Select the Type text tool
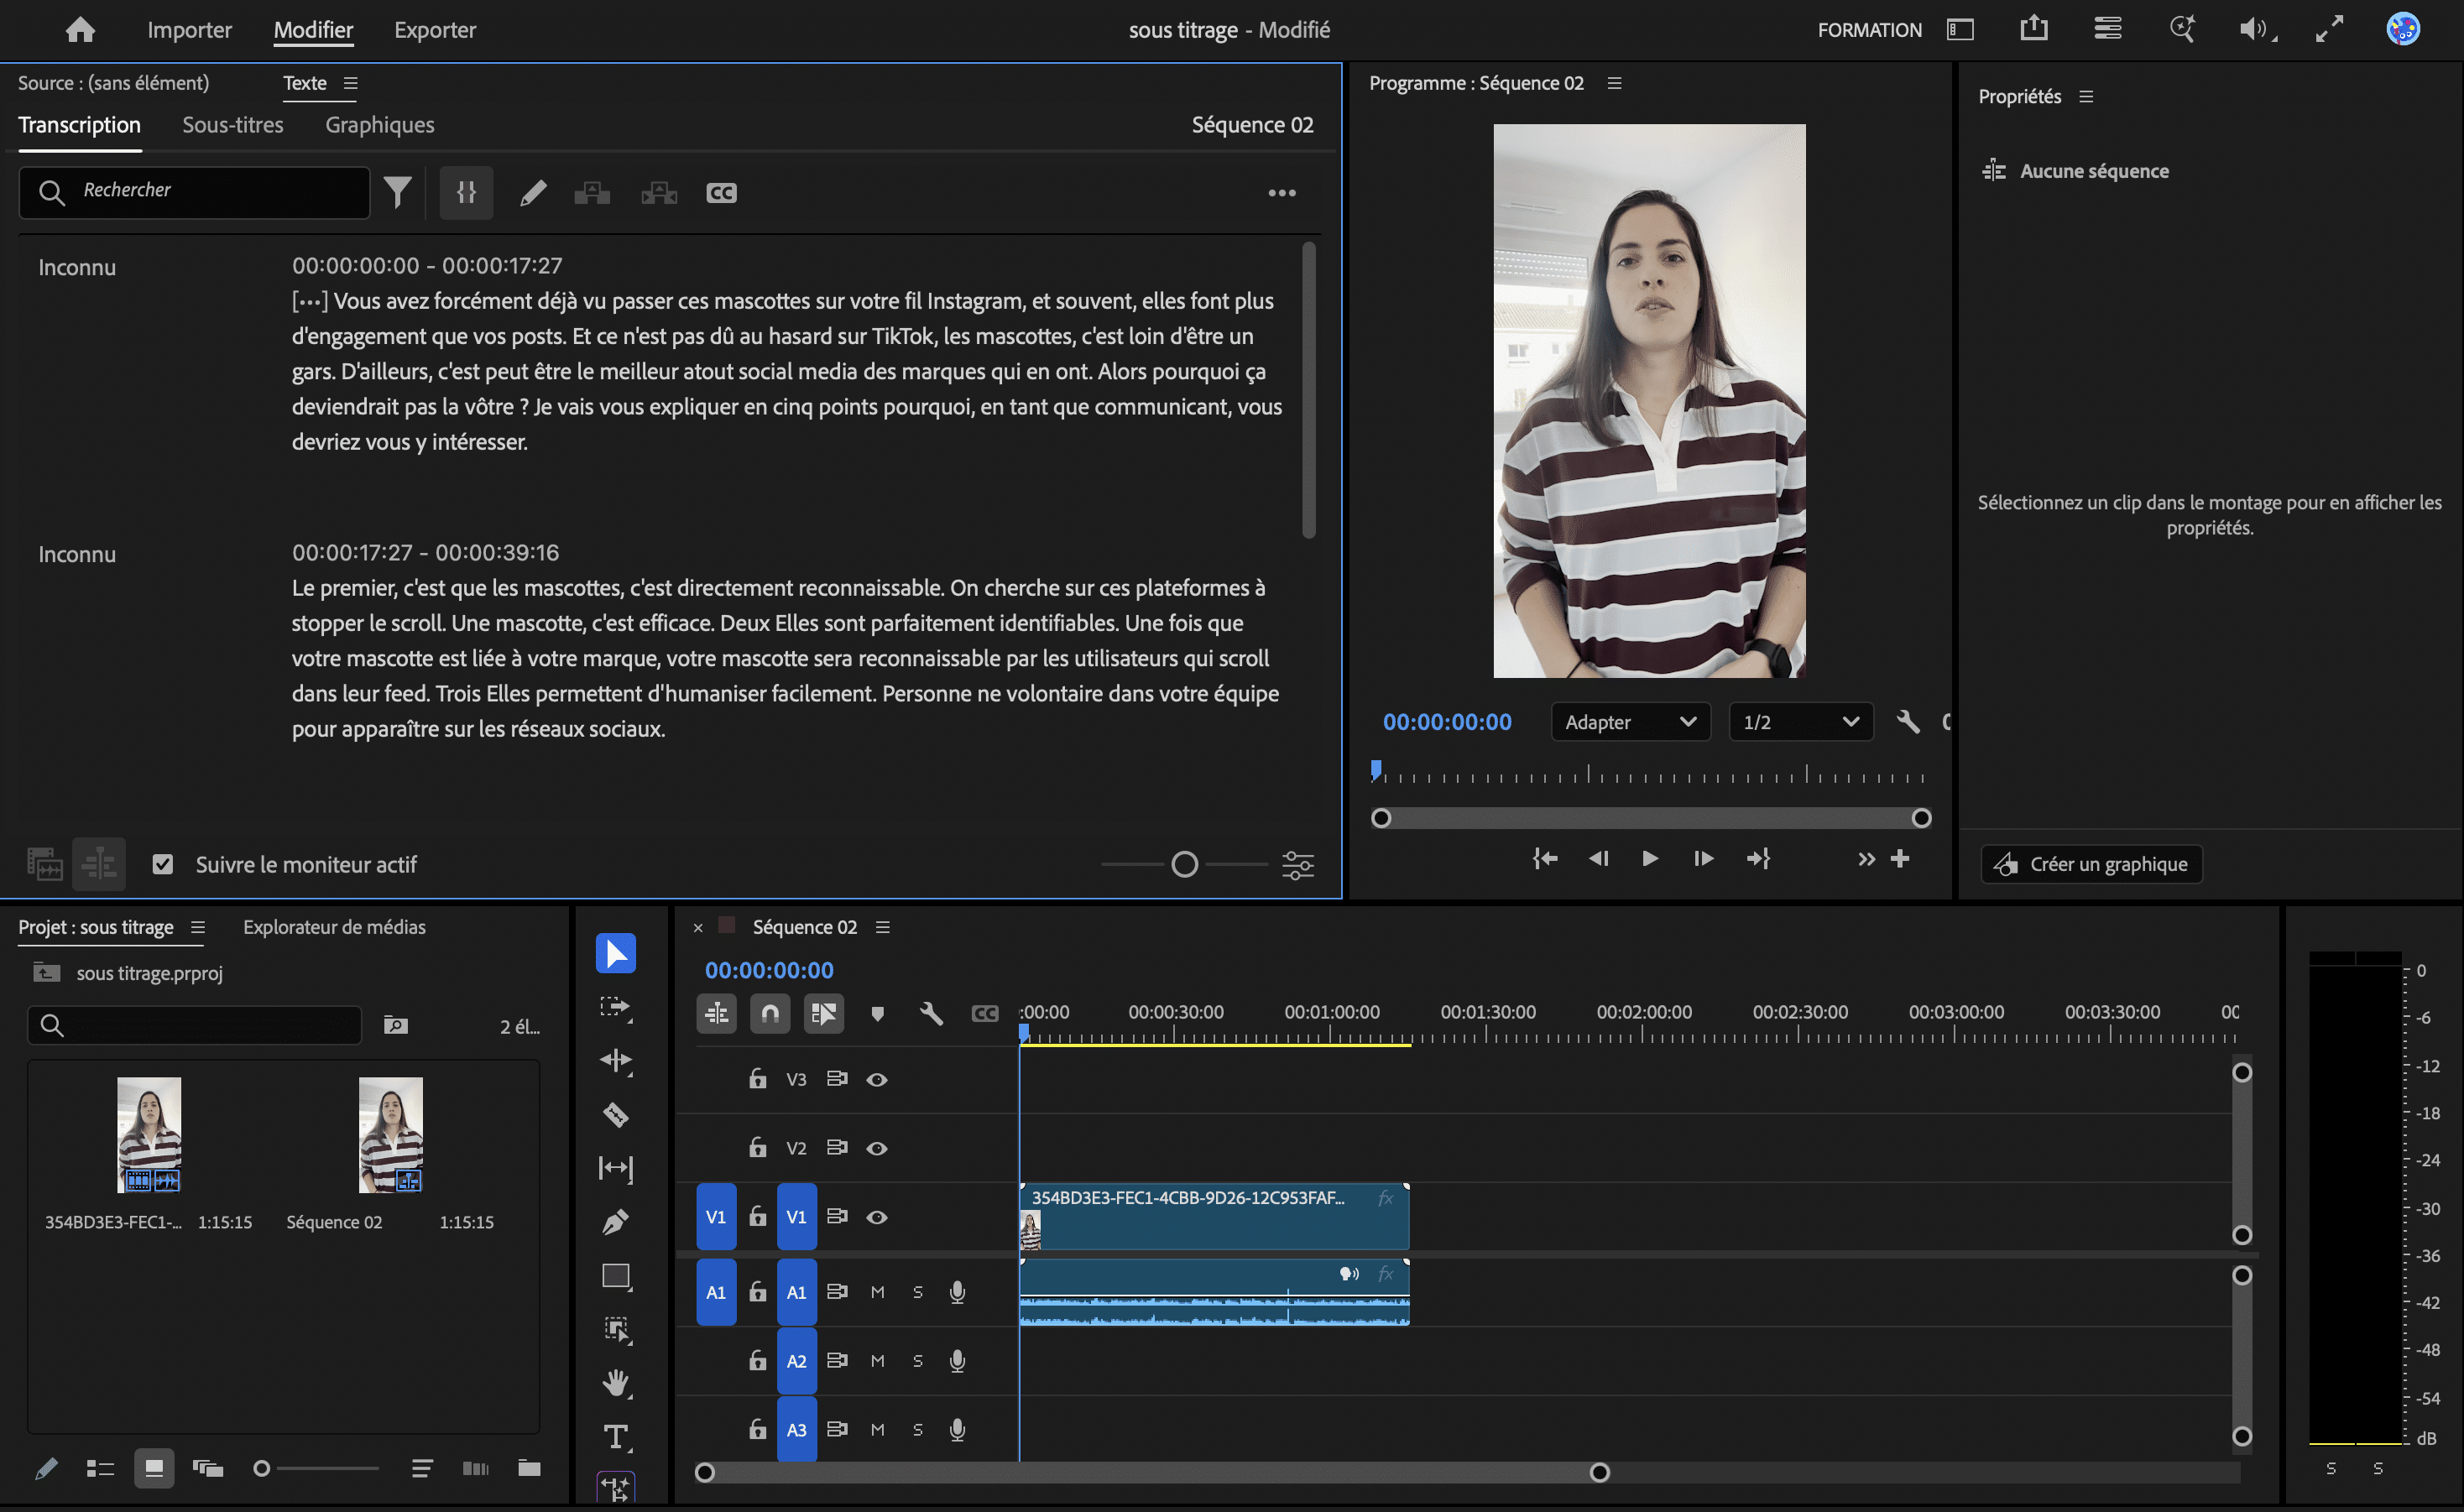The width and height of the screenshot is (2464, 1512). point(616,1438)
